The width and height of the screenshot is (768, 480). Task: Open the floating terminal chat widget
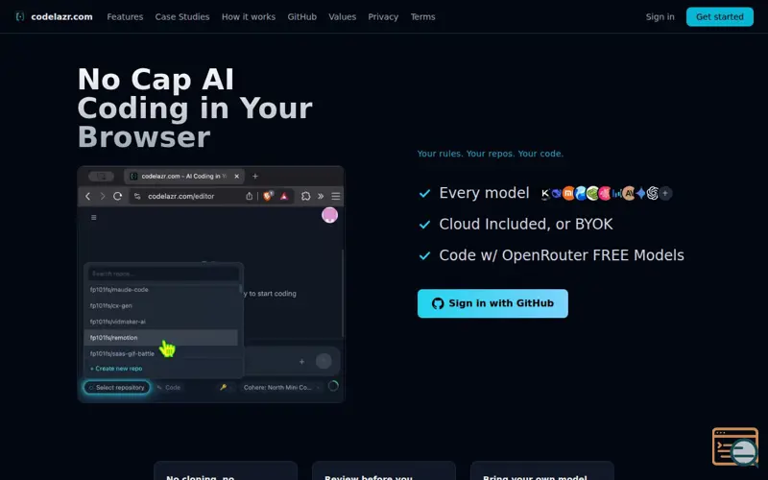coord(735,446)
